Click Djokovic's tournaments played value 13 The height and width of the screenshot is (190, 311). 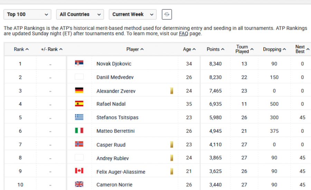click(x=244, y=64)
